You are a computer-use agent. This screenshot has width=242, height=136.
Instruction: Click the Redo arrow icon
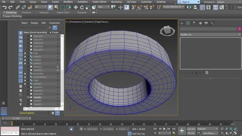tap(11, 7)
